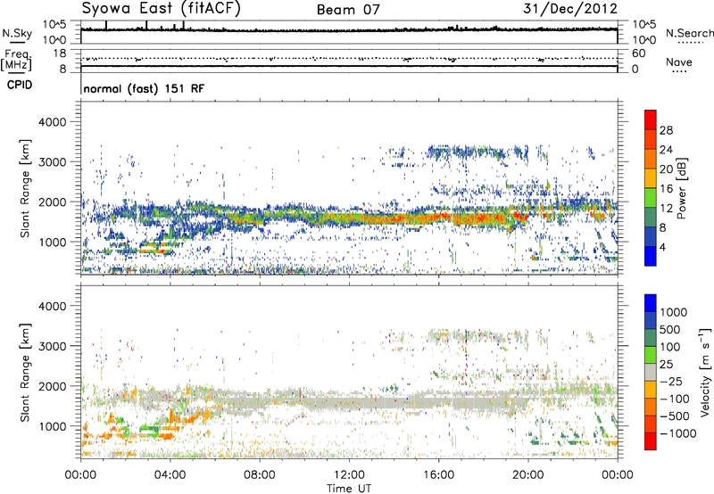Click the '18' frequency axis tick
This screenshot has height=494, width=714.
click(x=60, y=54)
